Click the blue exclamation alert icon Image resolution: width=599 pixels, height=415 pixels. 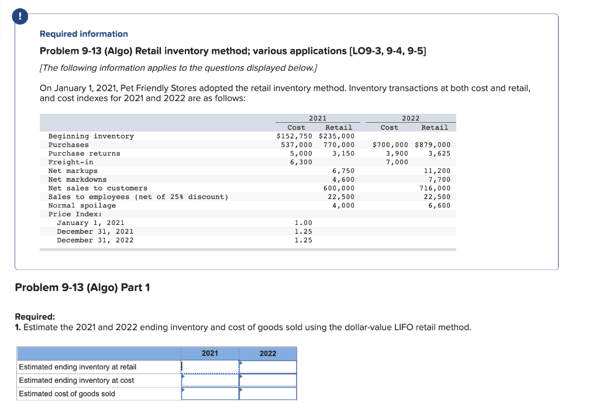click(x=20, y=16)
